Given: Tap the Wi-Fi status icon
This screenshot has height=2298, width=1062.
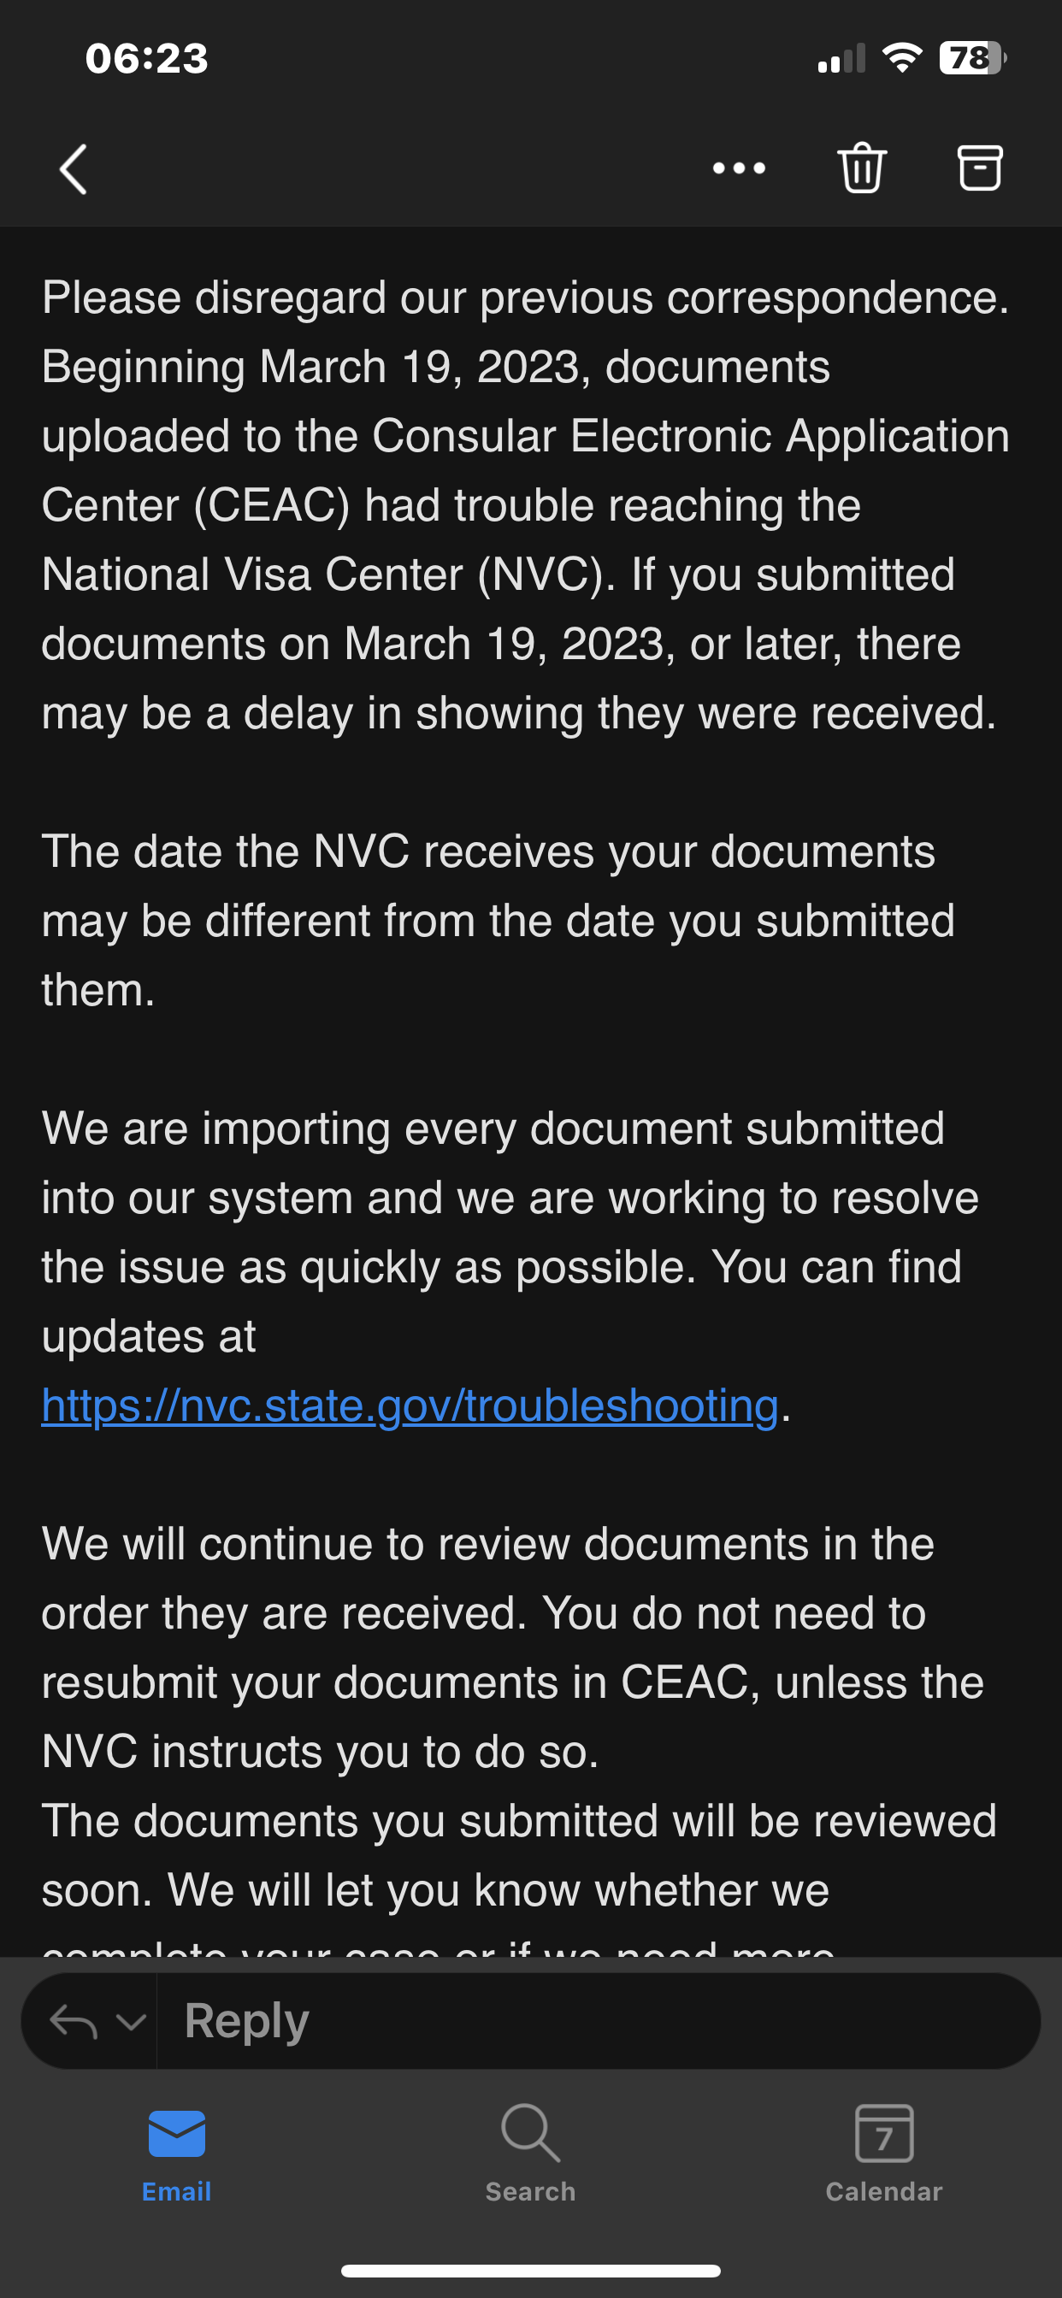Looking at the screenshot, I should 901,58.
